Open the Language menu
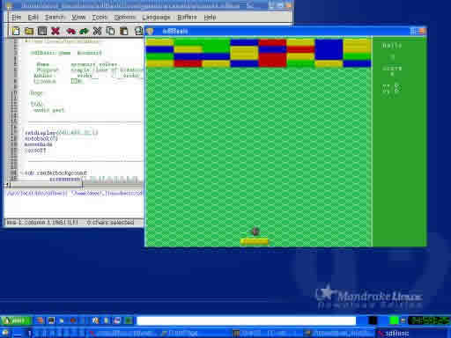Viewport: 451px width, 338px height. click(x=156, y=18)
